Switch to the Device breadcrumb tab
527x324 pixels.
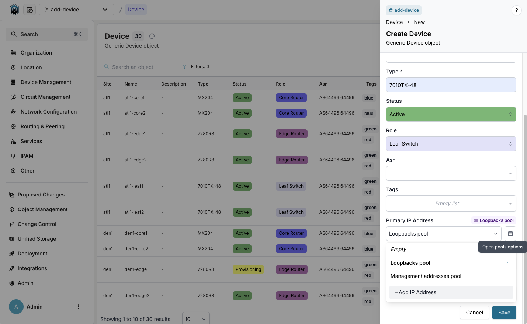(x=136, y=10)
